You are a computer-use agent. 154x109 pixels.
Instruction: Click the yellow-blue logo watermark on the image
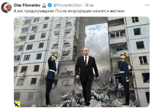[x=17, y=104]
